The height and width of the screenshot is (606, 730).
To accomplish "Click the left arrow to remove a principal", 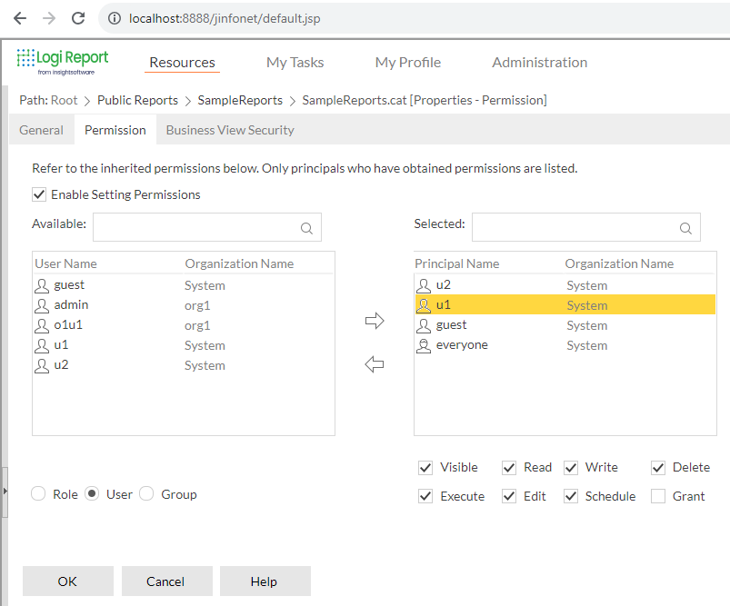I will [374, 363].
